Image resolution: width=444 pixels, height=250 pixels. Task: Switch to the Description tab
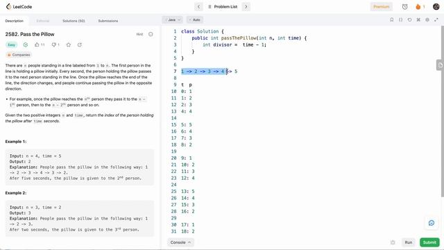14,21
